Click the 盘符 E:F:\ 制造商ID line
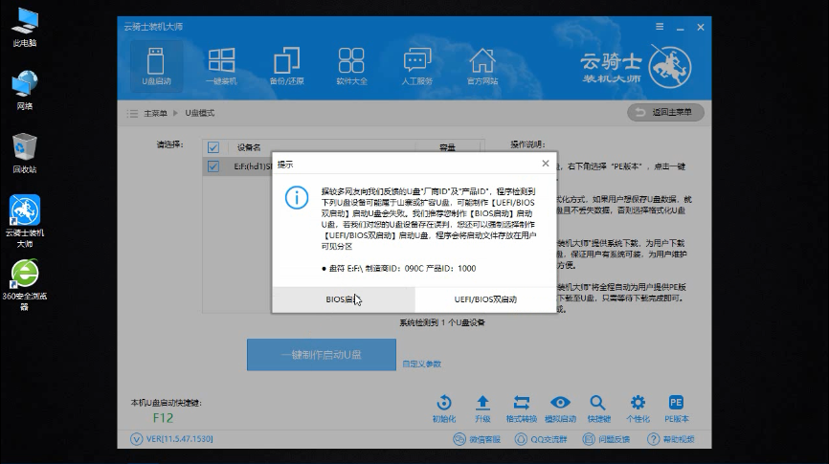This screenshot has height=464, width=829. coord(398,269)
